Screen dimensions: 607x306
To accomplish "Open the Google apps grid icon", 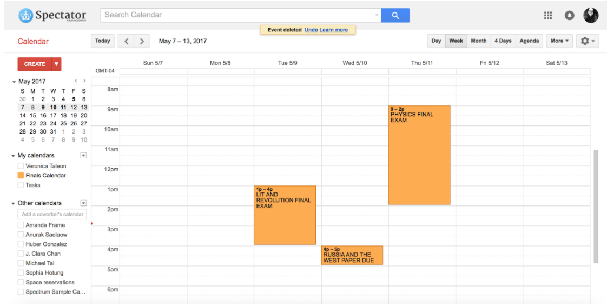I will [x=548, y=16].
